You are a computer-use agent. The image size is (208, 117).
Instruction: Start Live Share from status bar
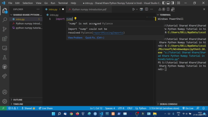[45, 108]
